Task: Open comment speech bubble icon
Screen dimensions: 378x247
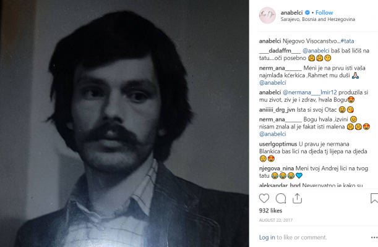Action: coord(281,198)
